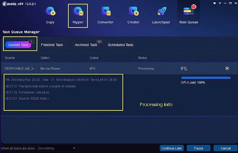Click the Continue Later button
238x153 pixels.
point(172,148)
